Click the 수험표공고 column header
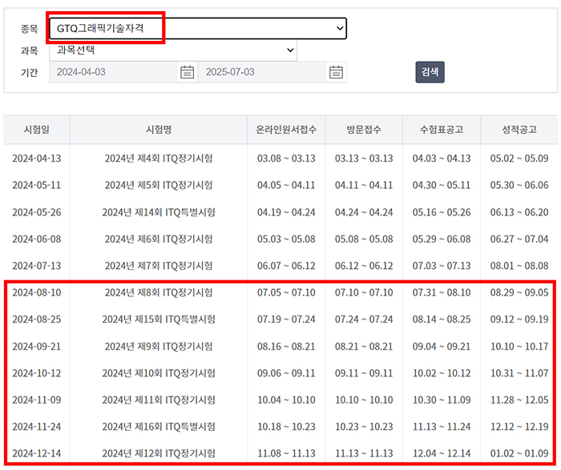Screen dimensions: 561x470 pyautogui.click(x=442, y=130)
